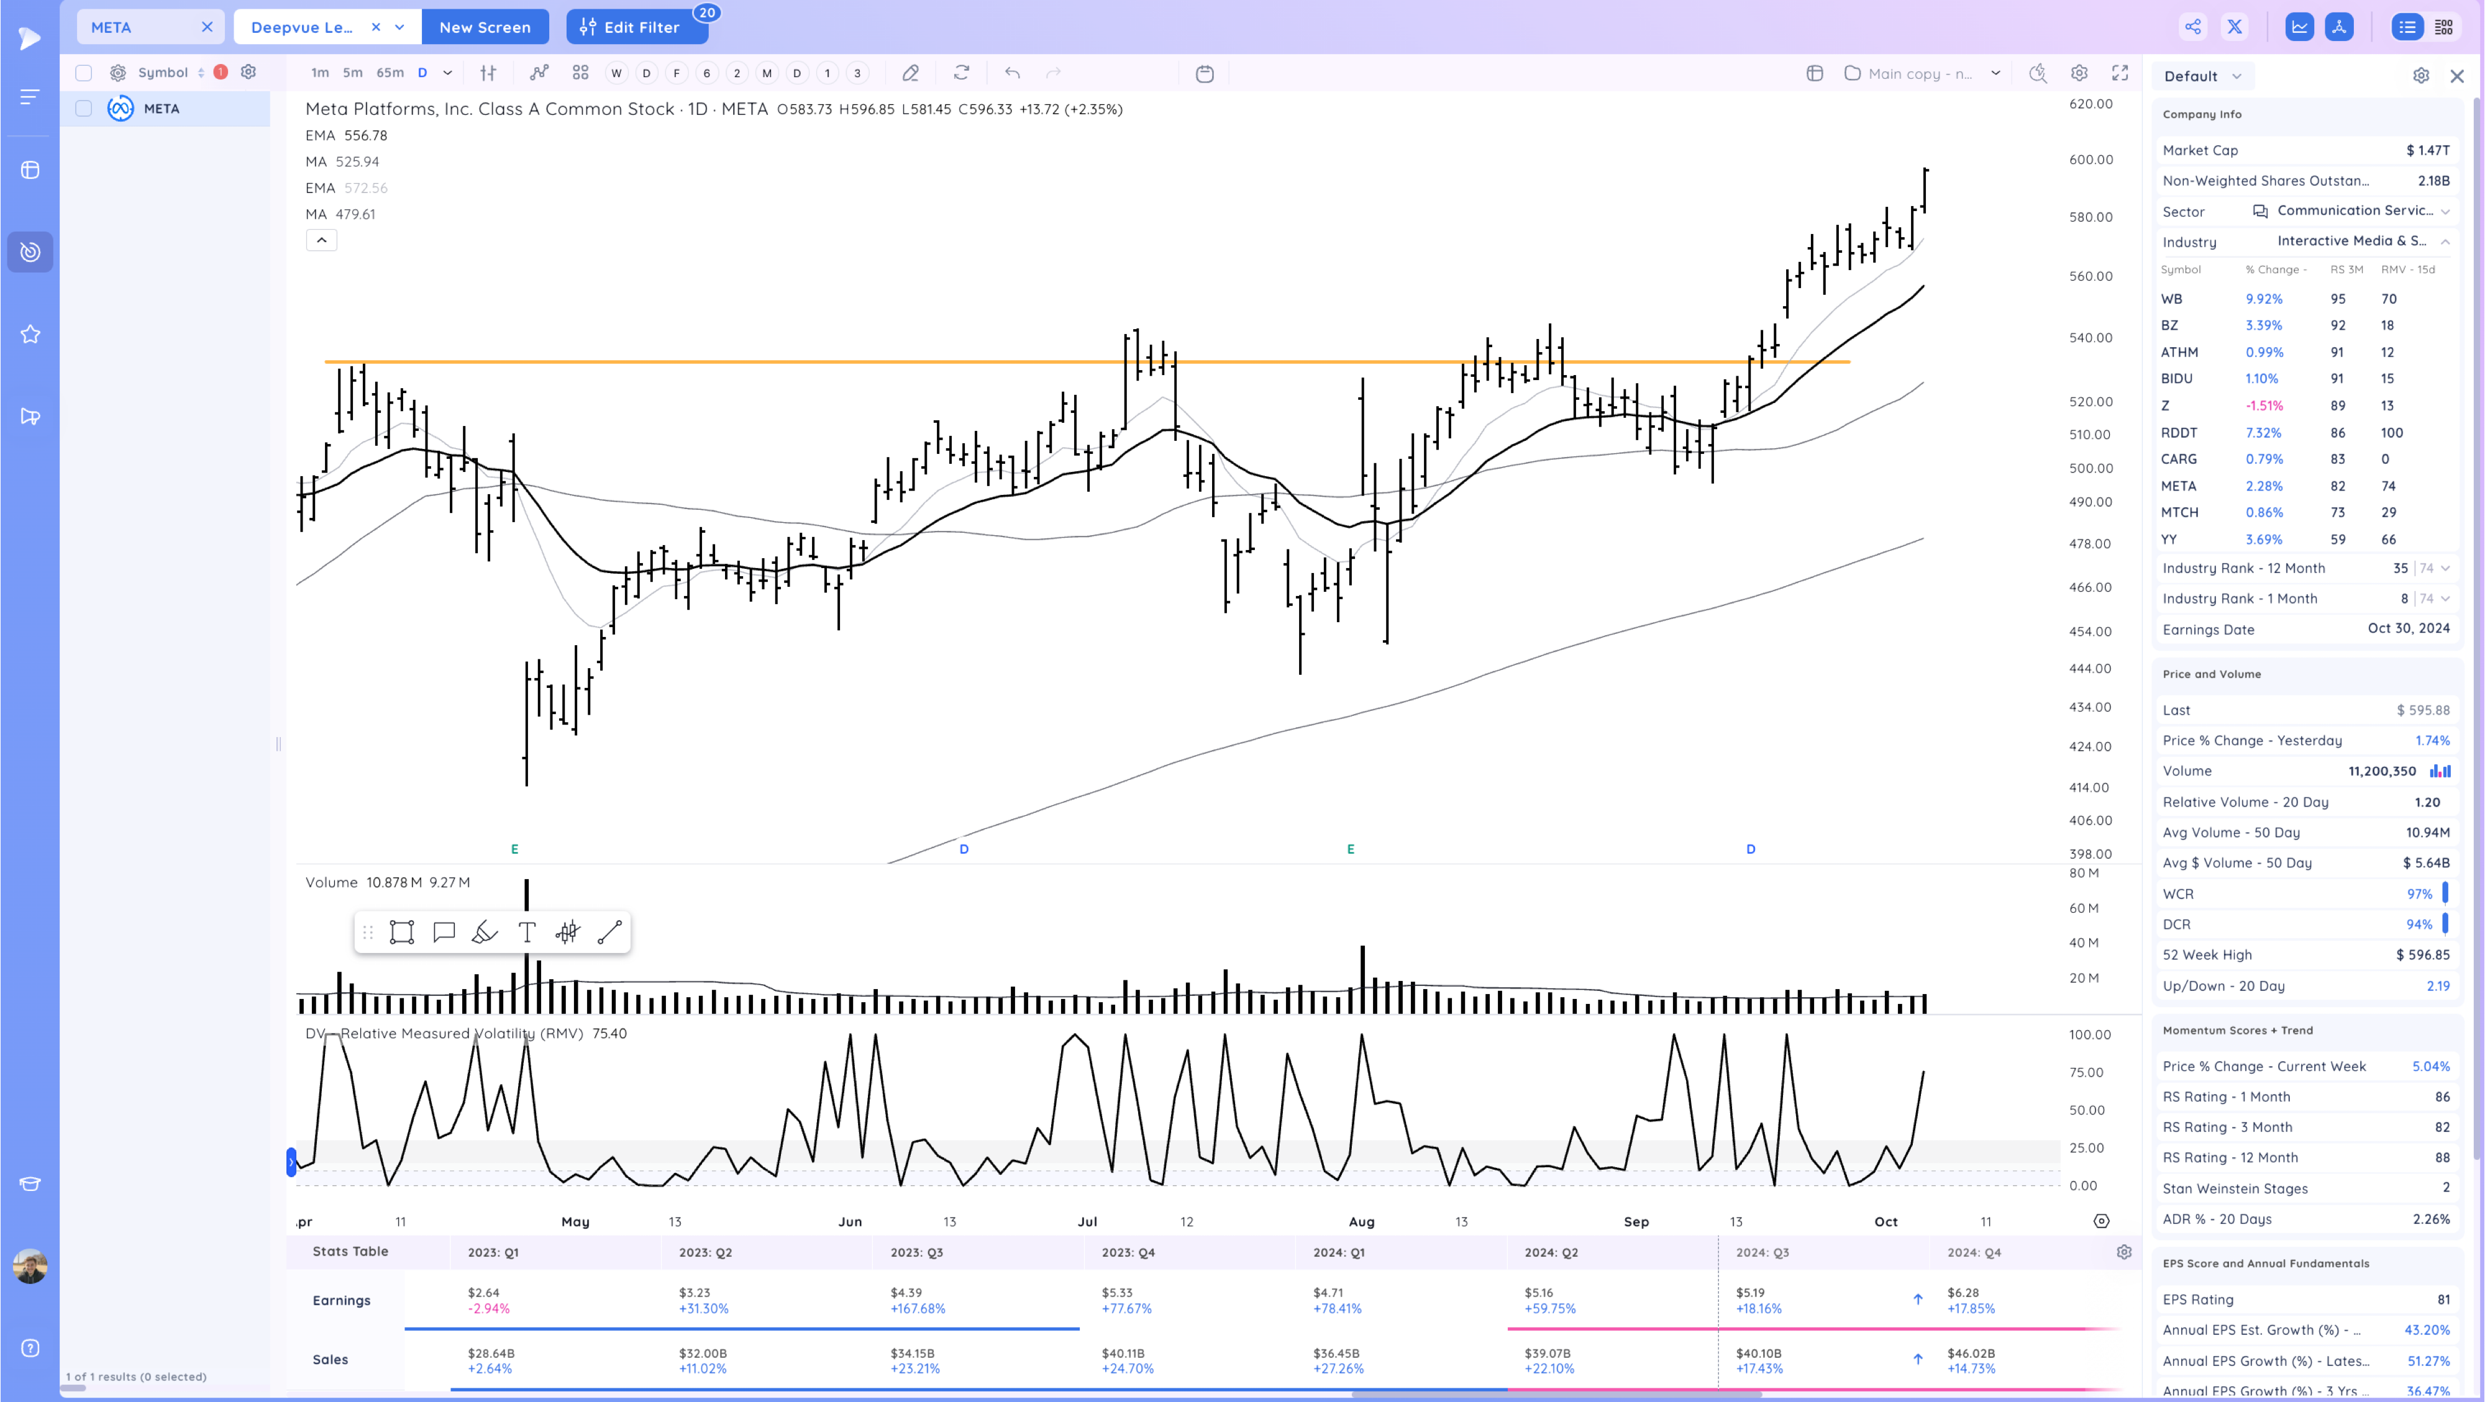Open the education graduation cap in sidebar
The width and height of the screenshot is (2485, 1402).
click(x=30, y=1184)
